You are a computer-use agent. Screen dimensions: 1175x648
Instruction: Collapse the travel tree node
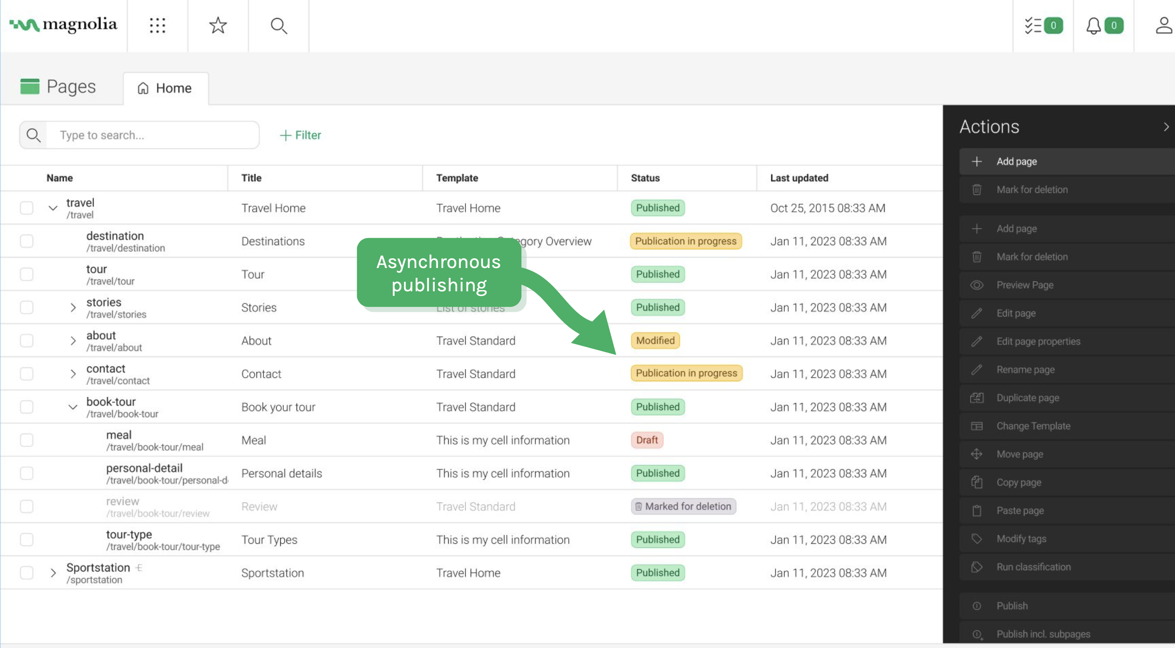53,208
